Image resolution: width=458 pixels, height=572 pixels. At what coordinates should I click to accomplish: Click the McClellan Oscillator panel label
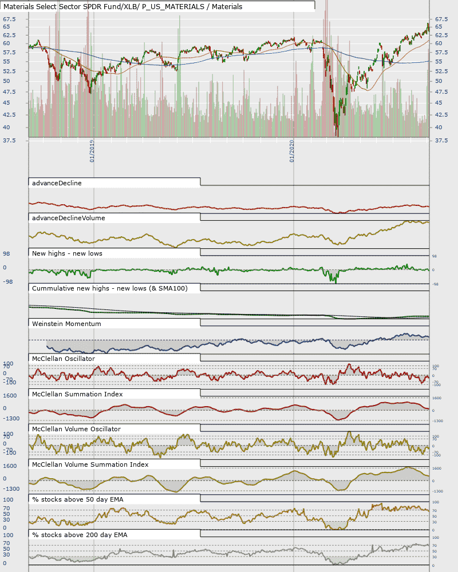pyautogui.click(x=63, y=359)
